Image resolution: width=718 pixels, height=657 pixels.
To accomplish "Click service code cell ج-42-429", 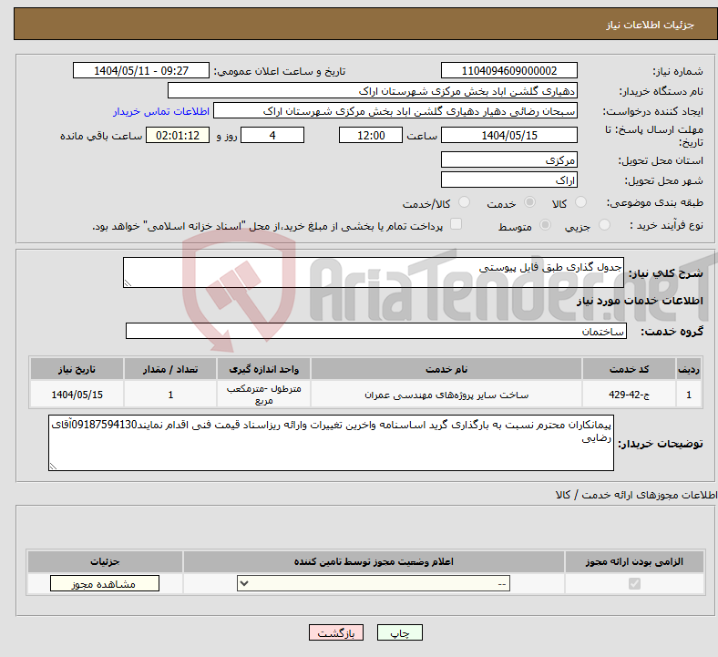I will click(630, 395).
